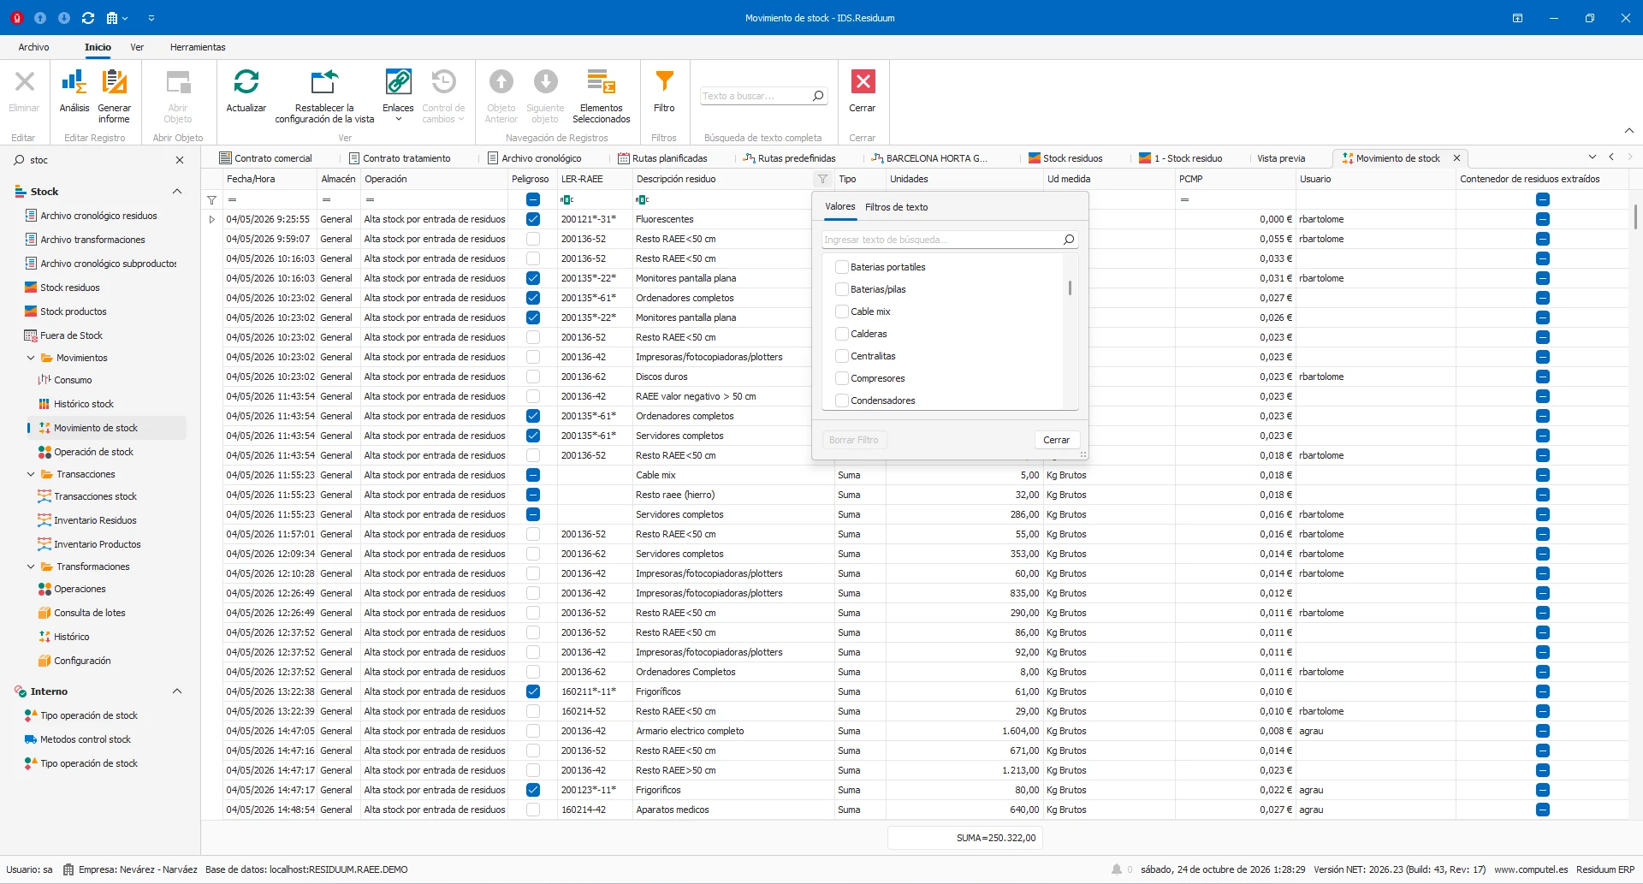Click the Generar informe ribbon icon
The image size is (1643, 884).
pyautogui.click(x=114, y=96)
